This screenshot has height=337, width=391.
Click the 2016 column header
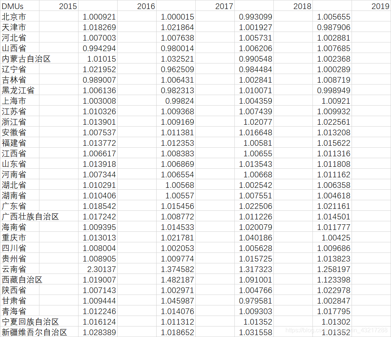(x=137, y=6)
